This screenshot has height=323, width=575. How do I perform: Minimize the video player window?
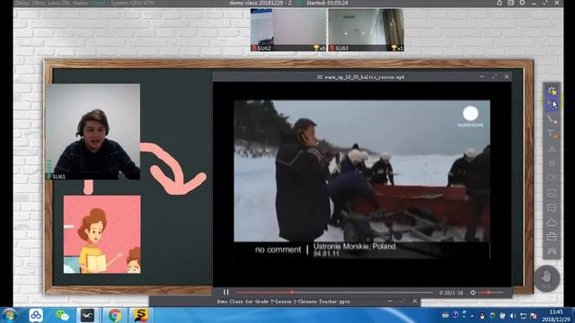[482, 76]
